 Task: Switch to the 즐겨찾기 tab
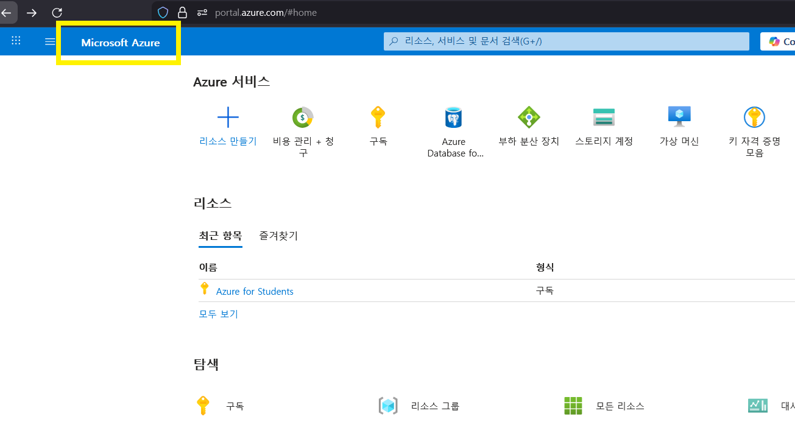(x=278, y=236)
